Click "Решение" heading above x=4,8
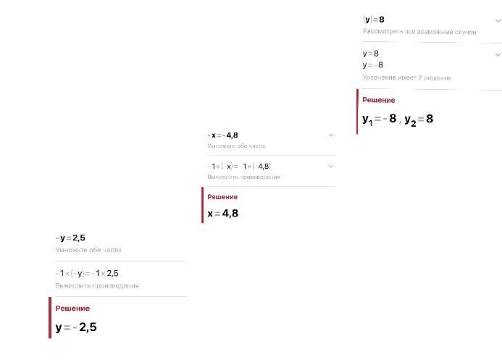Screen dimensions: 502x360 [x=222, y=196]
